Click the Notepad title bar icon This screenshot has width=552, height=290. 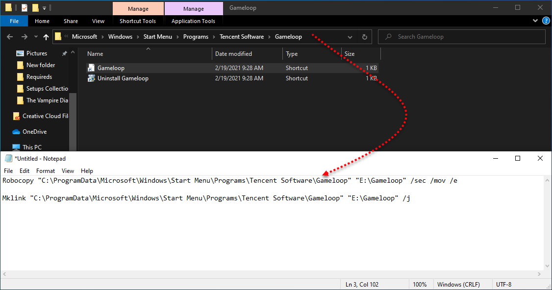[8, 158]
